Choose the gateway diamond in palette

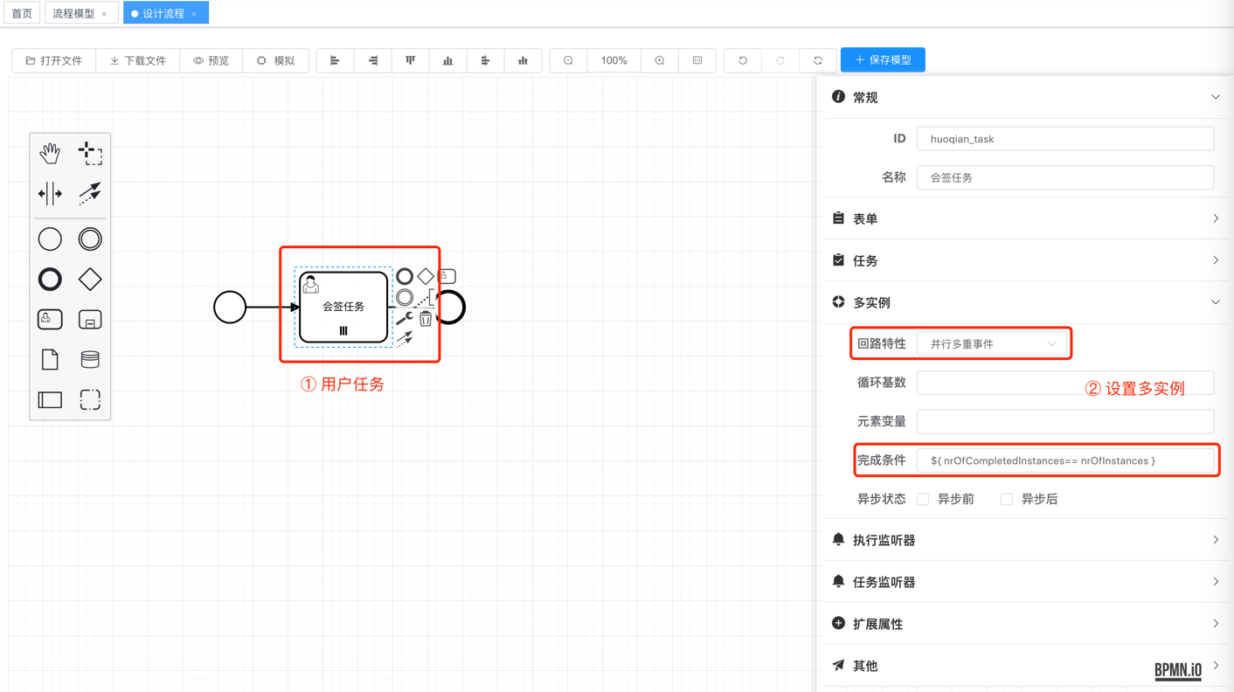point(90,279)
